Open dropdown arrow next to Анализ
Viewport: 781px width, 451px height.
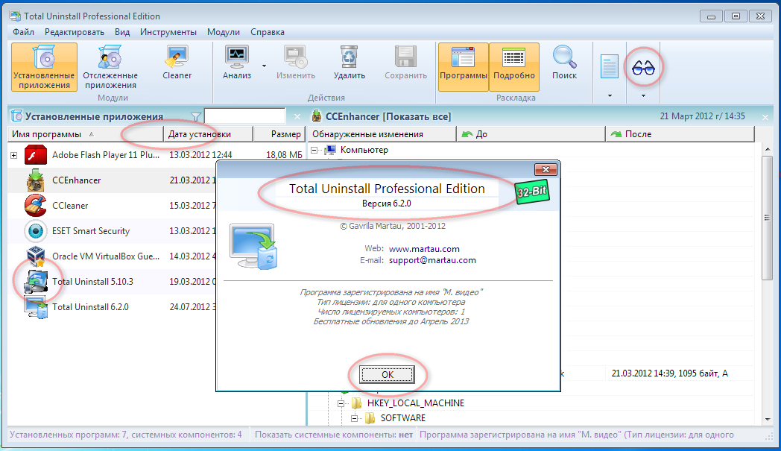click(264, 66)
